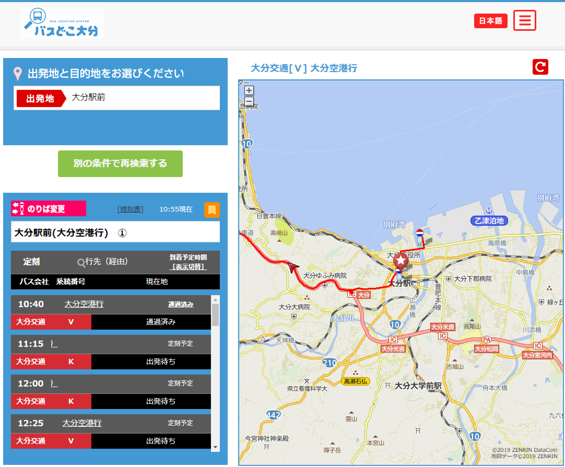
Task: Click the 通過済み link in 10:40 row
Action: pyautogui.click(x=181, y=305)
